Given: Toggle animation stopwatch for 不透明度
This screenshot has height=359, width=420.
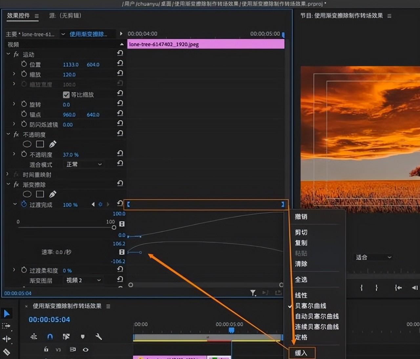Looking at the screenshot, I should [x=24, y=154].
